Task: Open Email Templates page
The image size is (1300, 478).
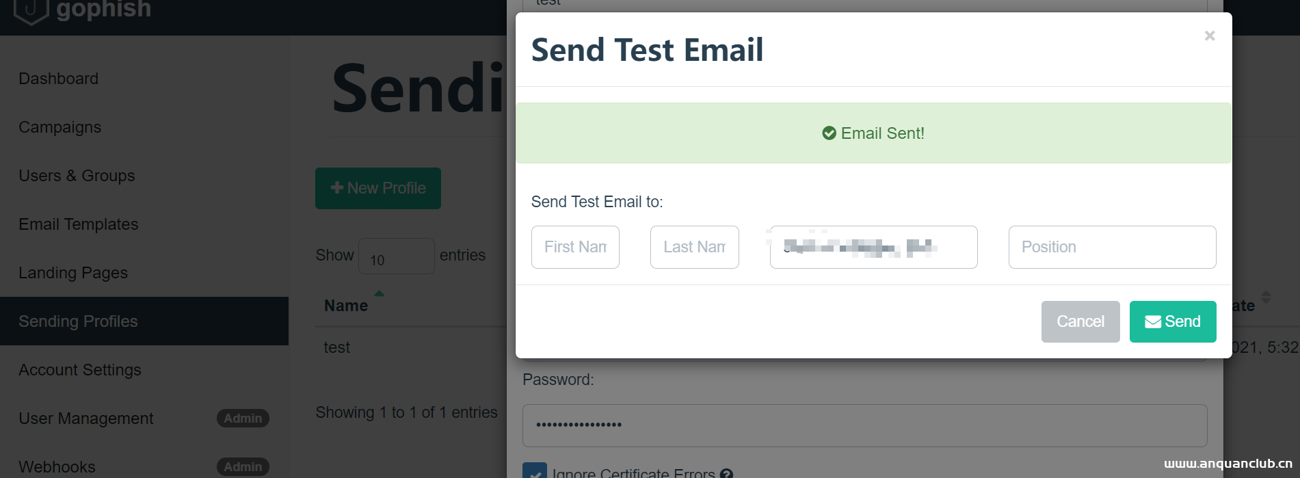Action: pos(79,224)
